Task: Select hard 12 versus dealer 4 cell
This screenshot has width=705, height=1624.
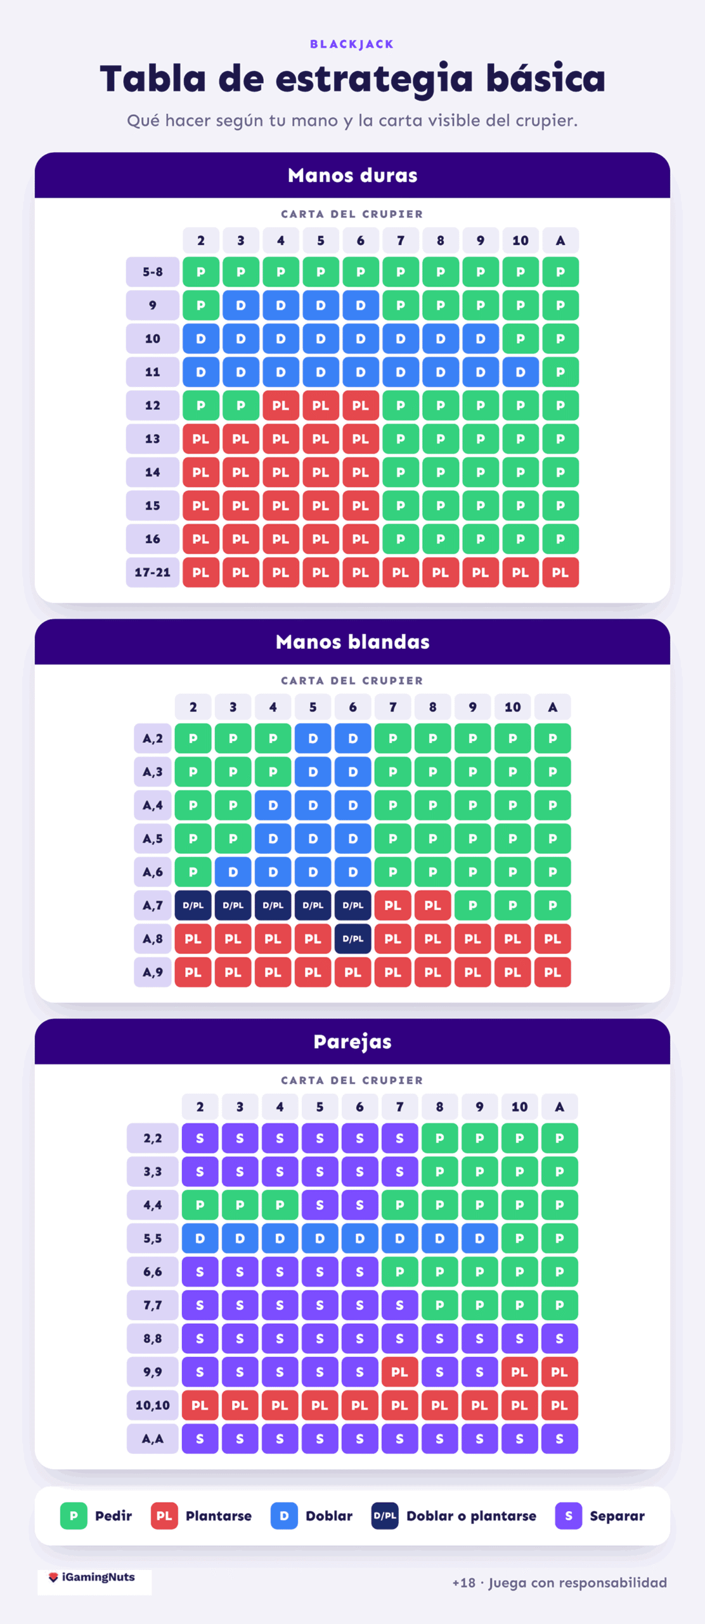Action: (281, 405)
